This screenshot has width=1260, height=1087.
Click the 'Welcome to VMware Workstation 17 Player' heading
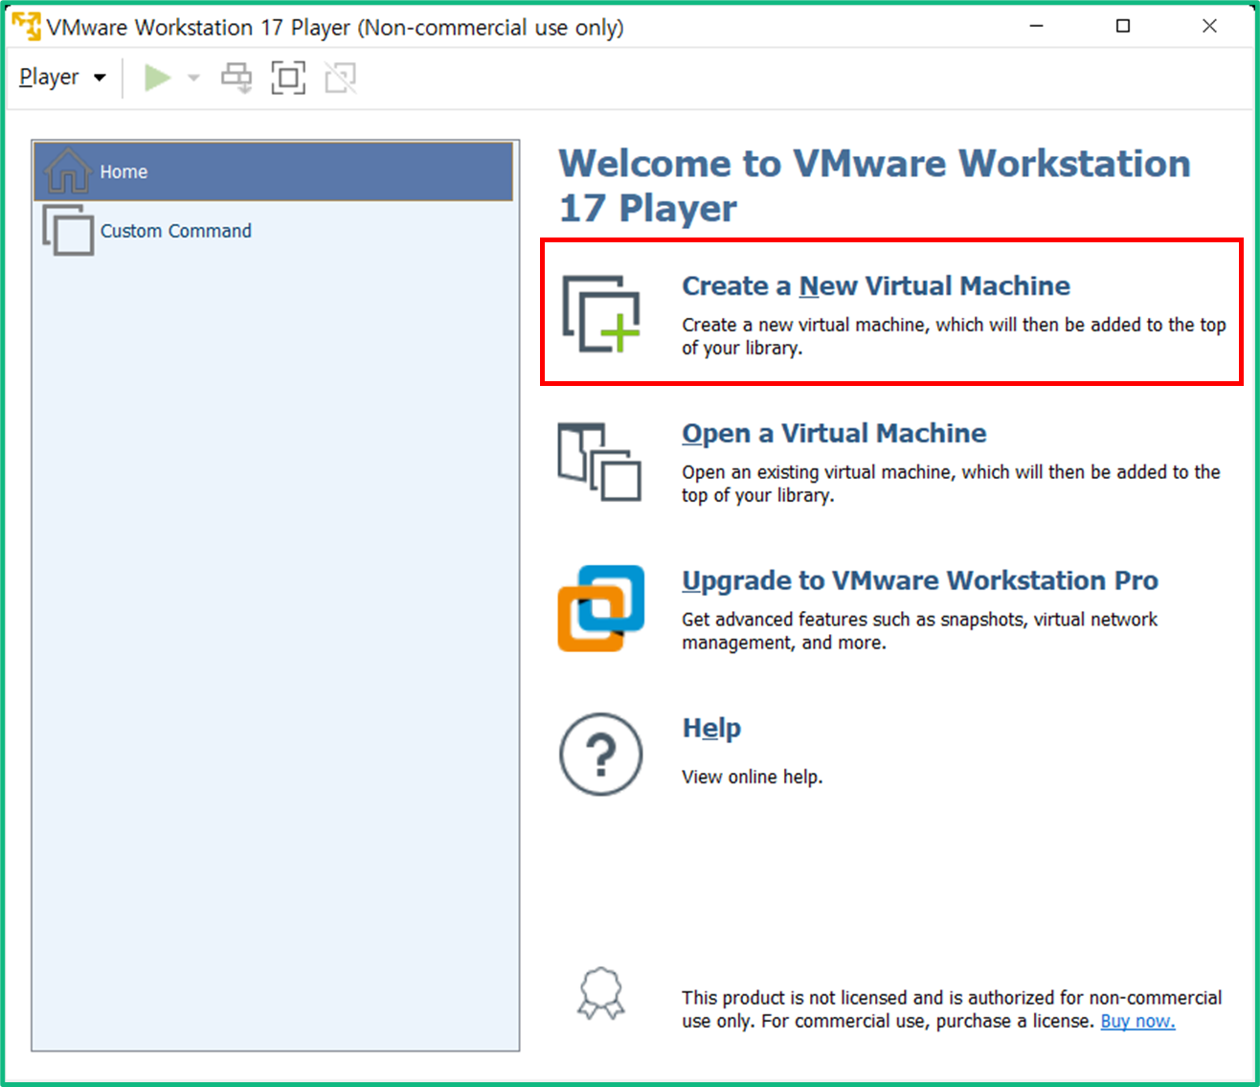pyautogui.click(x=874, y=186)
